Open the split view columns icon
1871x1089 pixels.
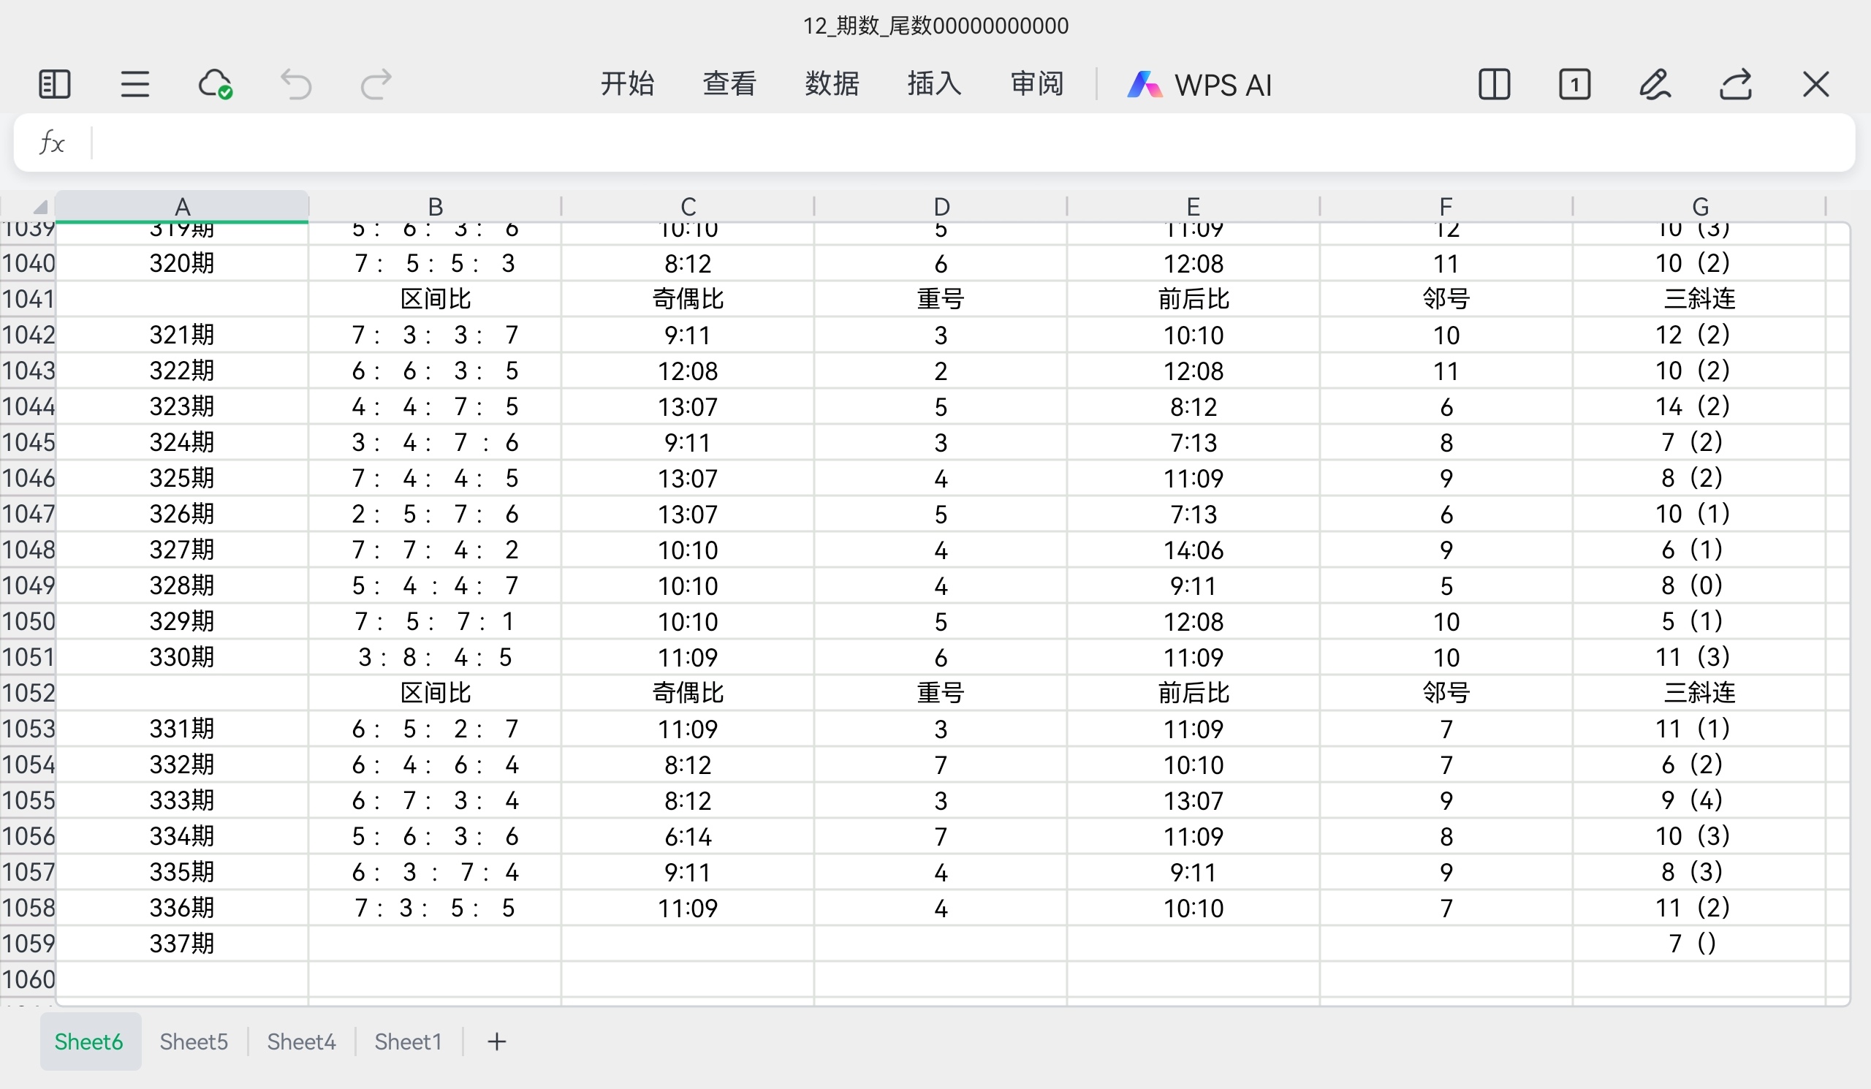click(1494, 85)
